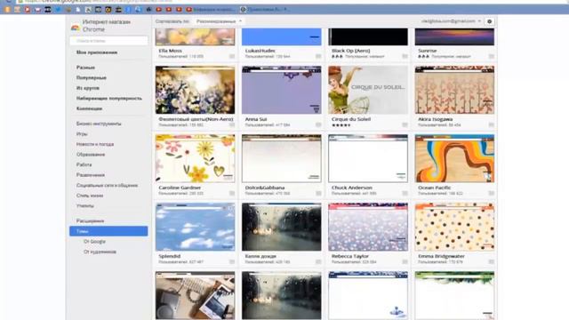The height and width of the screenshot is (320, 569).
Task: Click the Black Op (Aero) theme title
Action: (350, 51)
